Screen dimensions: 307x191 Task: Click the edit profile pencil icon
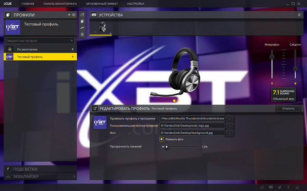(x=95, y=108)
